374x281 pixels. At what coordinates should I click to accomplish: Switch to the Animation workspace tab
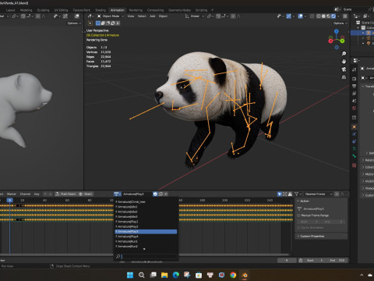[117, 10]
